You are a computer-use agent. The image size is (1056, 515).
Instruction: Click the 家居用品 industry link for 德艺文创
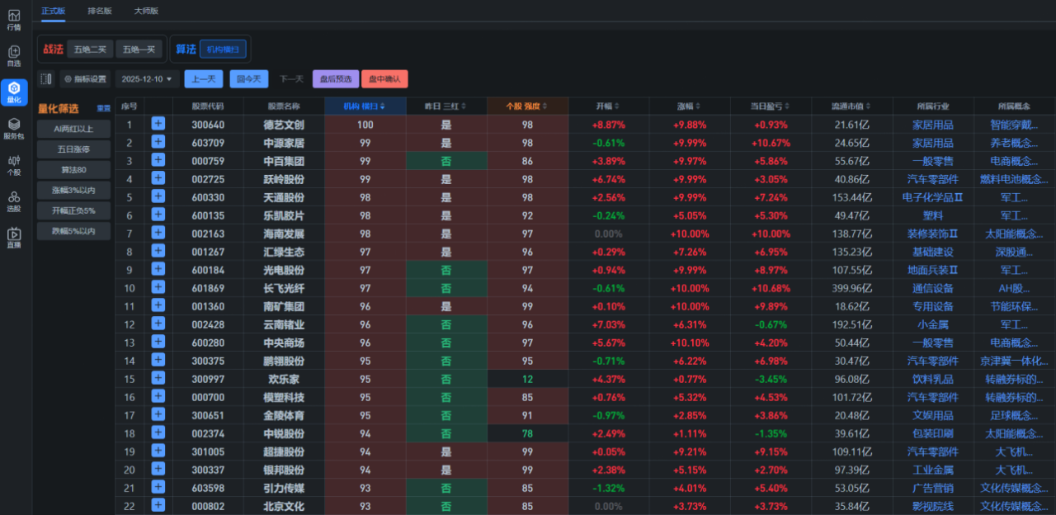[x=932, y=125]
